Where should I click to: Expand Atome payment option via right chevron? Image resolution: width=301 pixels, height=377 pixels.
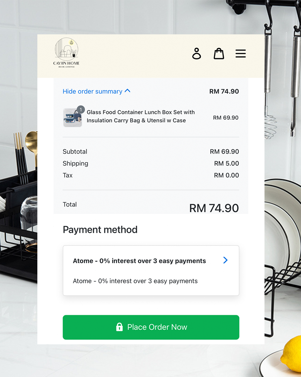click(x=225, y=260)
